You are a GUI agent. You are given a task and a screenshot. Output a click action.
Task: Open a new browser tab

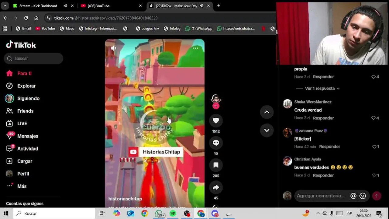pyautogui.click(x=219, y=6)
